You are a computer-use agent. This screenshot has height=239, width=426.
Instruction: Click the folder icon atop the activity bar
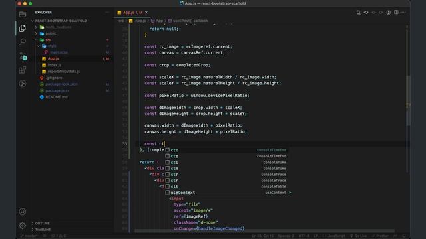[23, 14]
